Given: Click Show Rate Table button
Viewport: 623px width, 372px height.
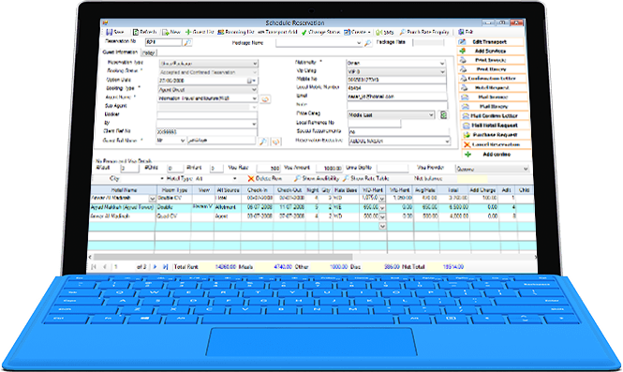Looking at the screenshot, I should (366, 178).
